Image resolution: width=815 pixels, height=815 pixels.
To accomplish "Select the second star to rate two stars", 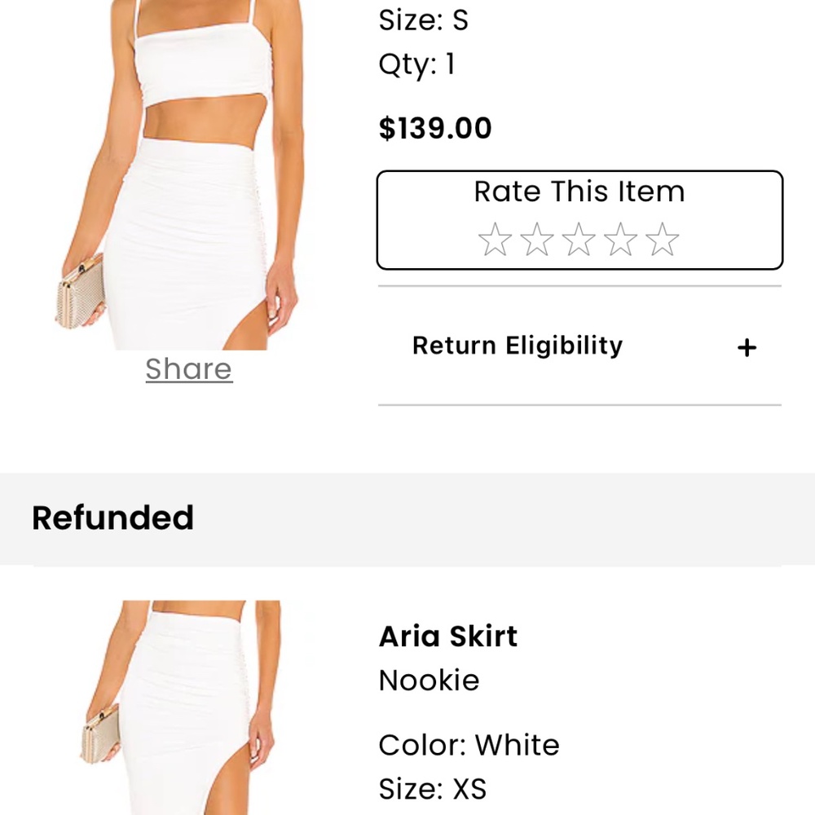I will [537, 240].
